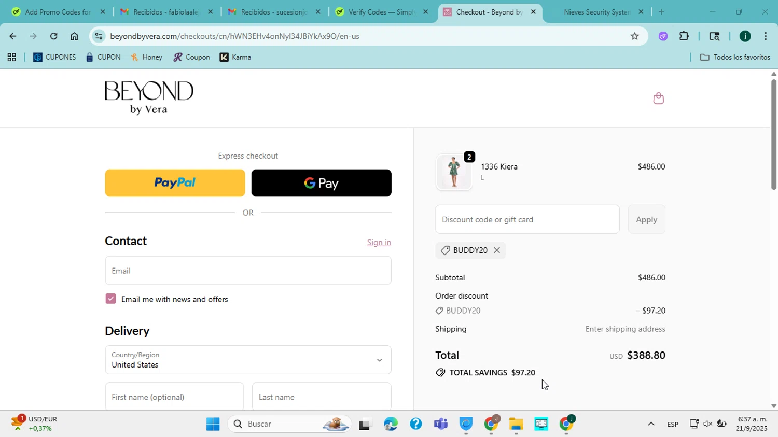The width and height of the screenshot is (778, 437).
Task: Click the BUDDY20 applied code tag
Action: pos(470,250)
